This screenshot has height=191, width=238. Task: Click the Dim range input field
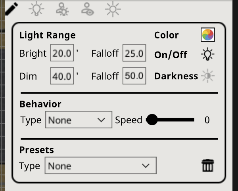pyautogui.click(x=62, y=76)
